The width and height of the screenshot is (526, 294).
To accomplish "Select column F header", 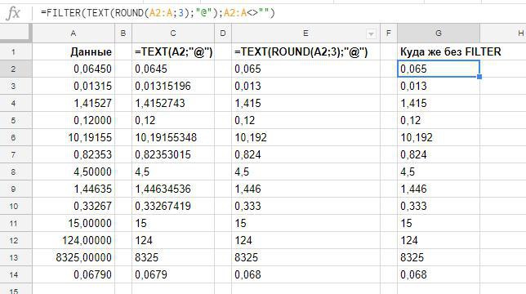I will [x=389, y=33].
